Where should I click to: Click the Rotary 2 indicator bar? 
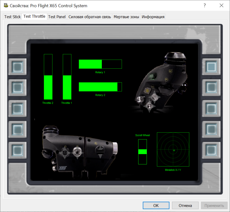click(x=100, y=87)
